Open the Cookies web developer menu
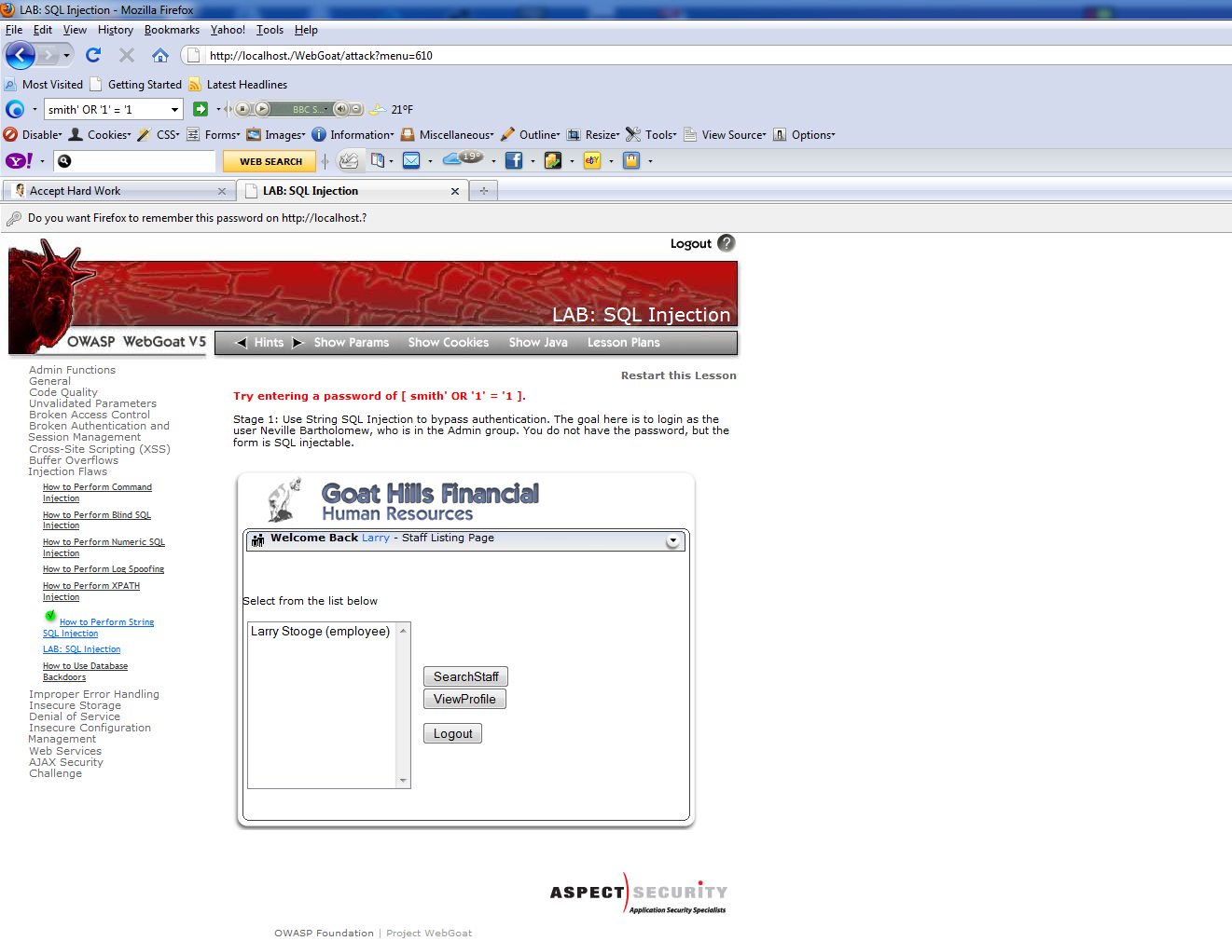 pyautogui.click(x=100, y=134)
